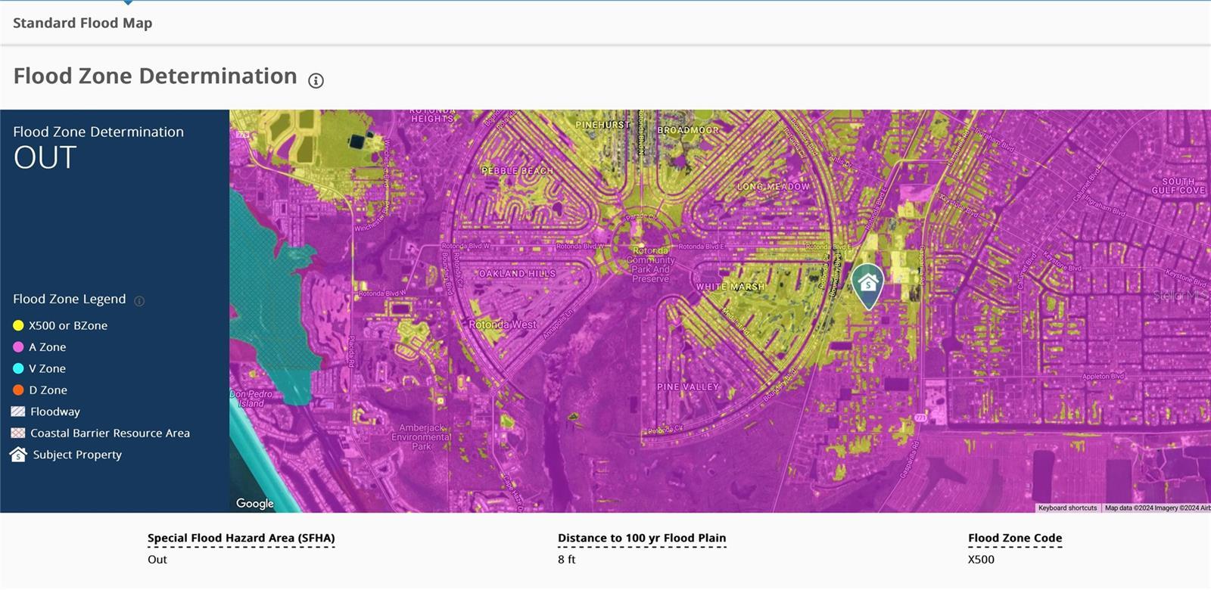
Task: Click the Keyboard shortcuts link on map
Action: tap(1067, 508)
